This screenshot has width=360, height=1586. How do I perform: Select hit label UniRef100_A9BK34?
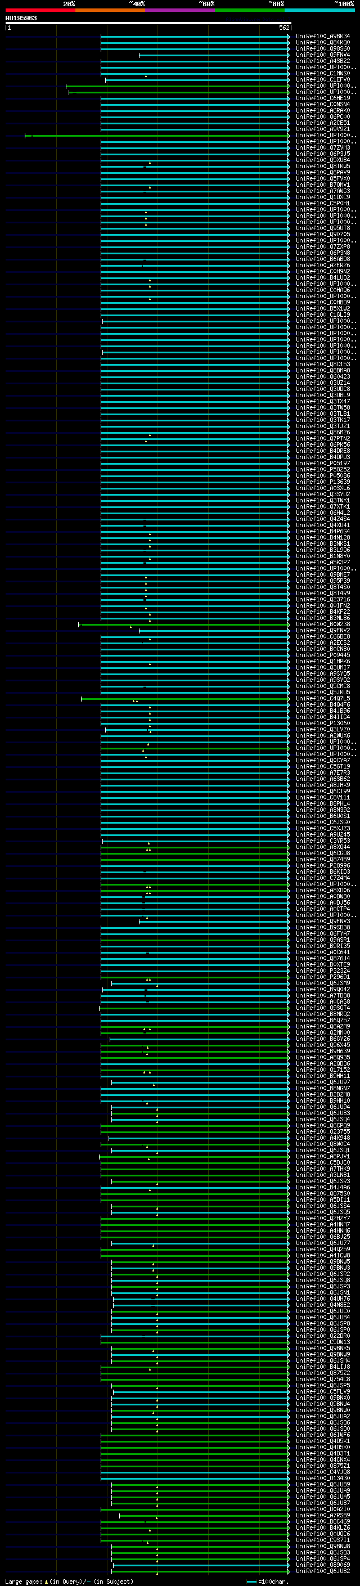coord(323,37)
